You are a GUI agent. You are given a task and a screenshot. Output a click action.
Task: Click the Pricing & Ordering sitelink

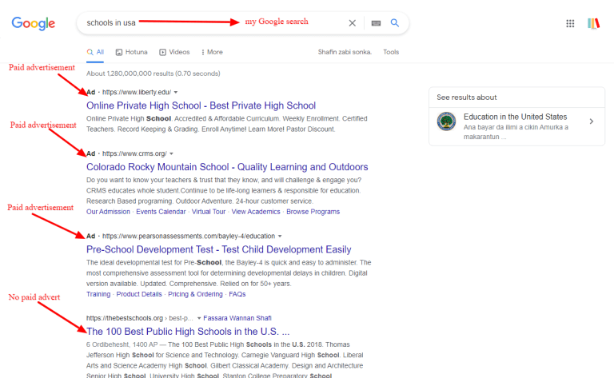pos(195,294)
